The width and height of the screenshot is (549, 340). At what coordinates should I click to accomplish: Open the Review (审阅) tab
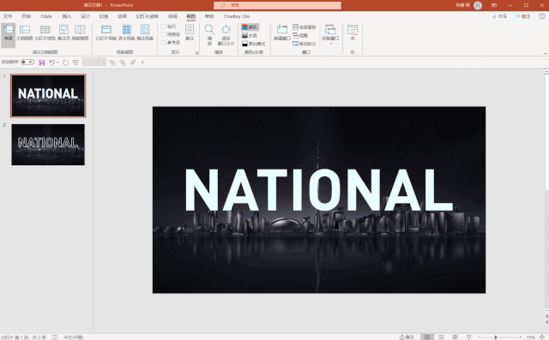(x=172, y=16)
